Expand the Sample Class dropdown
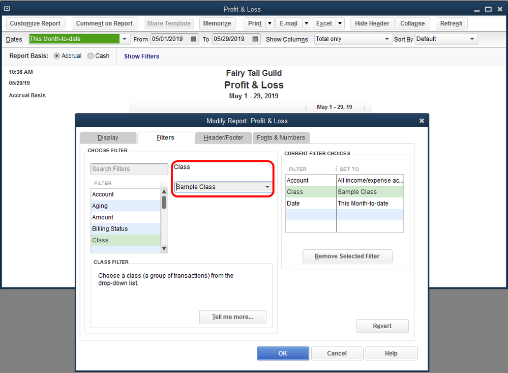 point(267,187)
